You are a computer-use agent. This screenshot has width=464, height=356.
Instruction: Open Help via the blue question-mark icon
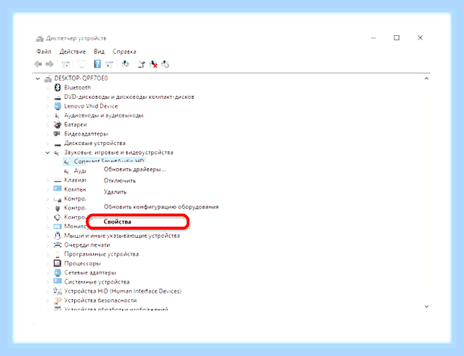[x=97, y=64]
